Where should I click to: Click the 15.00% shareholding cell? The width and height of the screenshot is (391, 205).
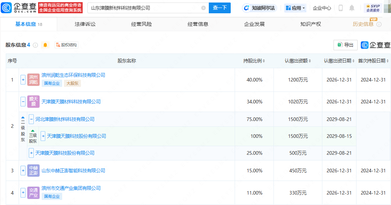click(254, 171)
